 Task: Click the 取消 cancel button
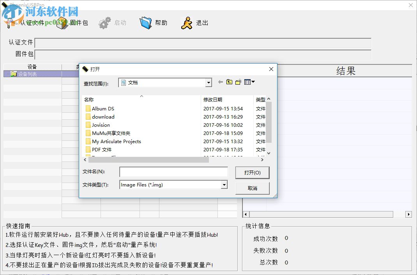click(x=252, y=188)
